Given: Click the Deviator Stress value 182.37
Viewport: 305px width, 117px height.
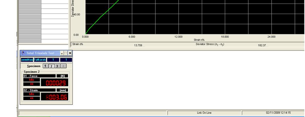Looking at the screenshot, I should pyautogui.click(x=262, y=45).
